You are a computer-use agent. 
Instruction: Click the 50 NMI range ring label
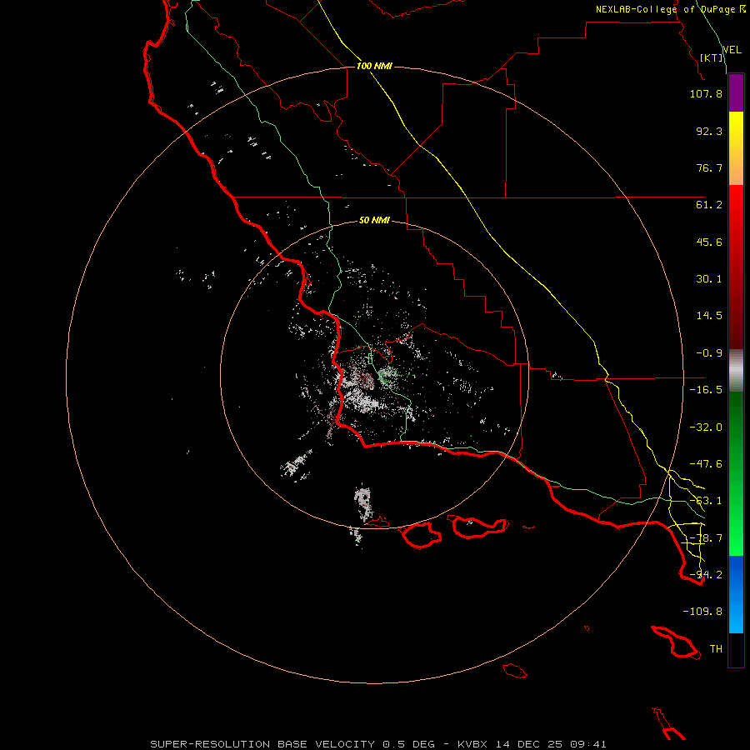pos(374,221)
